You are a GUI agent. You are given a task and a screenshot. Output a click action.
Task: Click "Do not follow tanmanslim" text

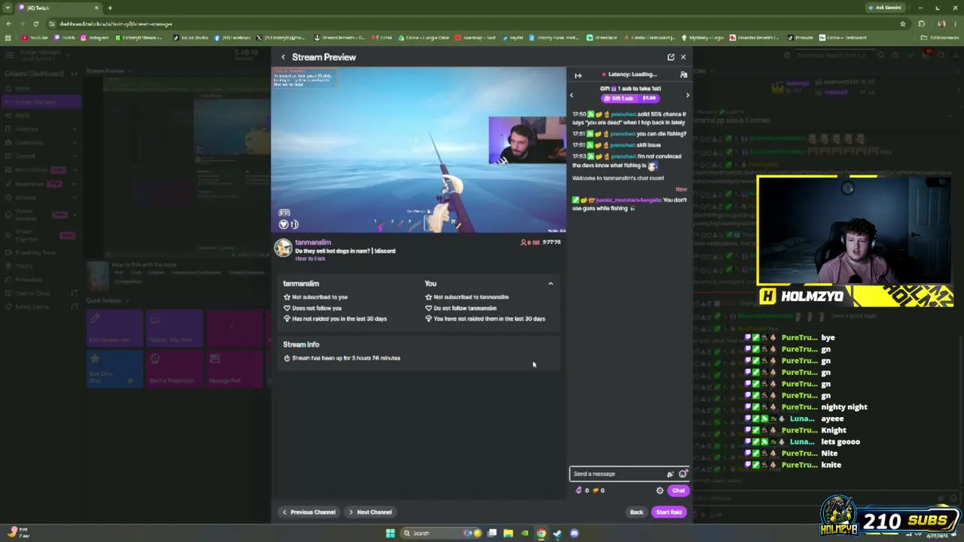click(465, 308)
